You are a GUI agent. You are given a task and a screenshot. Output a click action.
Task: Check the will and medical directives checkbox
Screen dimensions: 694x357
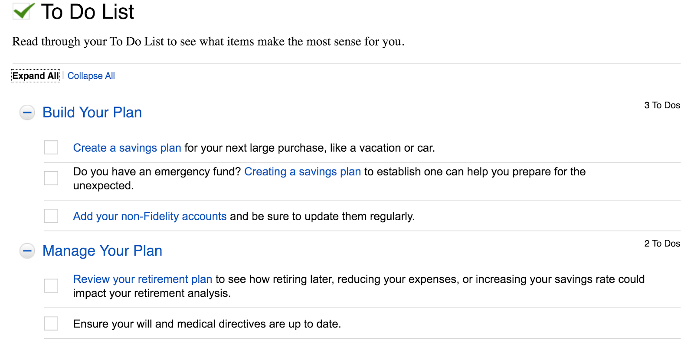point(51,323)
